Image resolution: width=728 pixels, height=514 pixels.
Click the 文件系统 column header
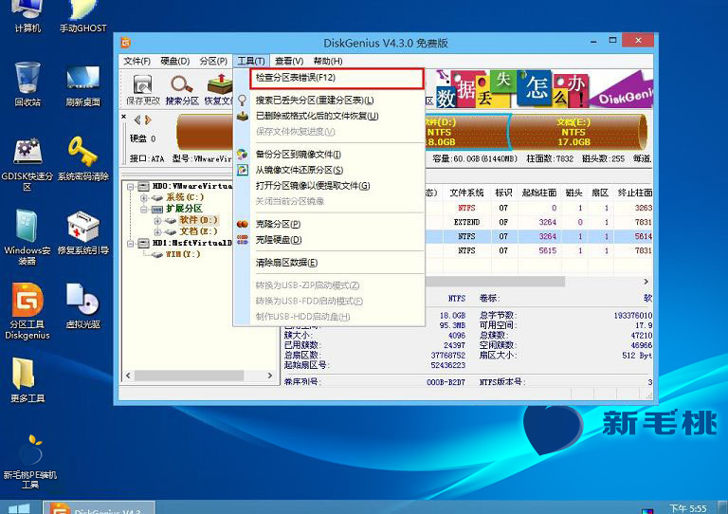coord(466,193)
